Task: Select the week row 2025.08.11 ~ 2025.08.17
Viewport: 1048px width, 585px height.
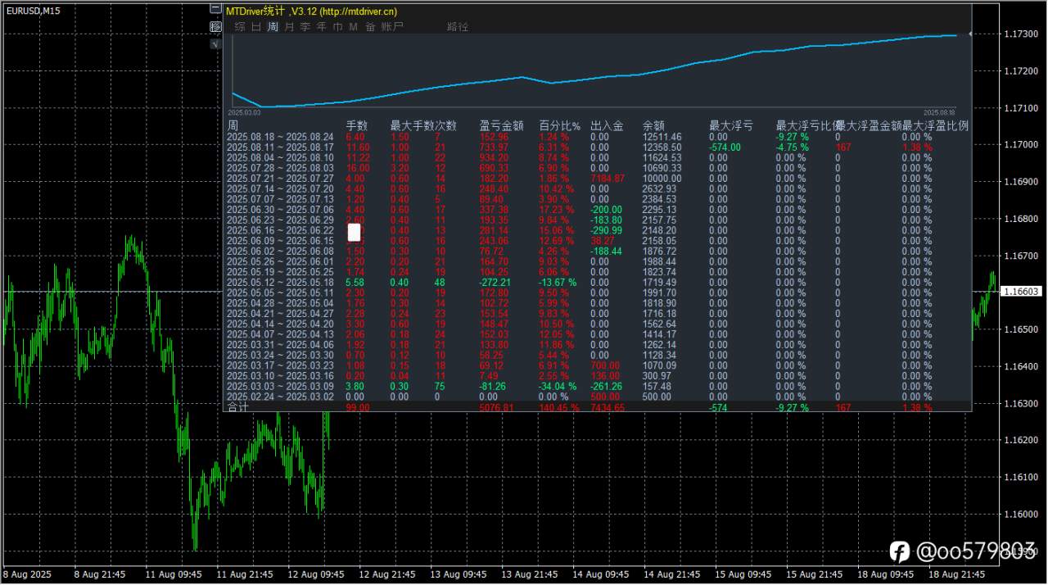Action: pyautogui.click(x=597, y=147)
